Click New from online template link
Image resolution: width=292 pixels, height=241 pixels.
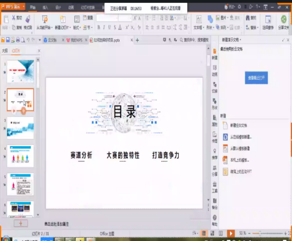tap(241, 137)
